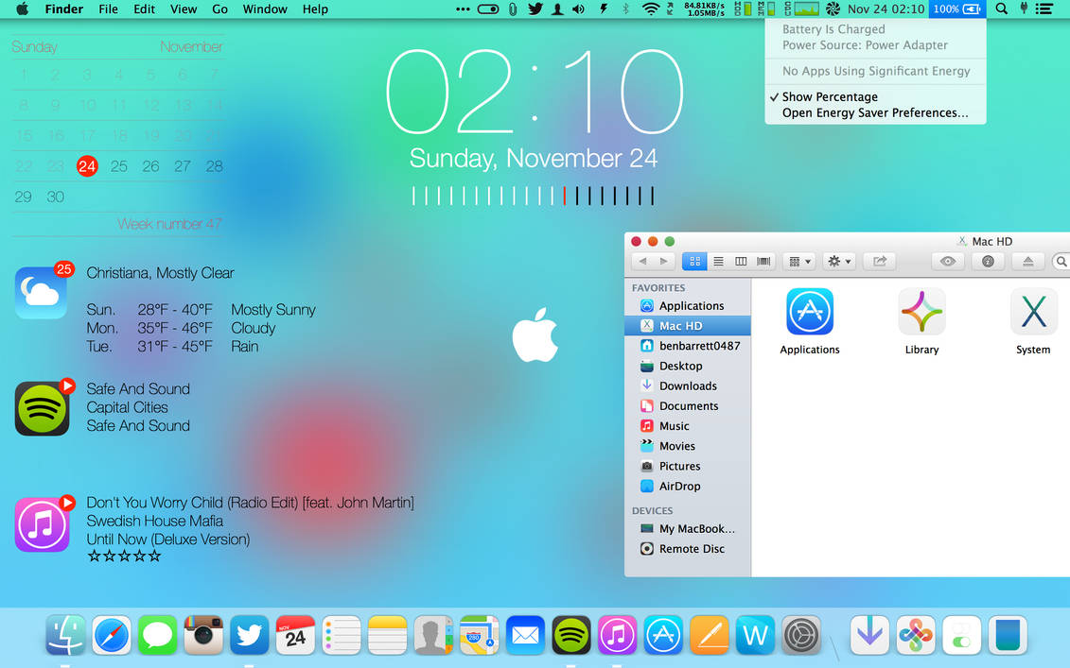Open Finder from the Dock
1070x668 pixels.
(65, 635)
